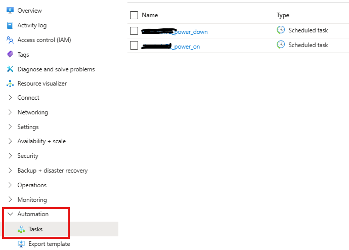Click the Name column header

(150, 15)
